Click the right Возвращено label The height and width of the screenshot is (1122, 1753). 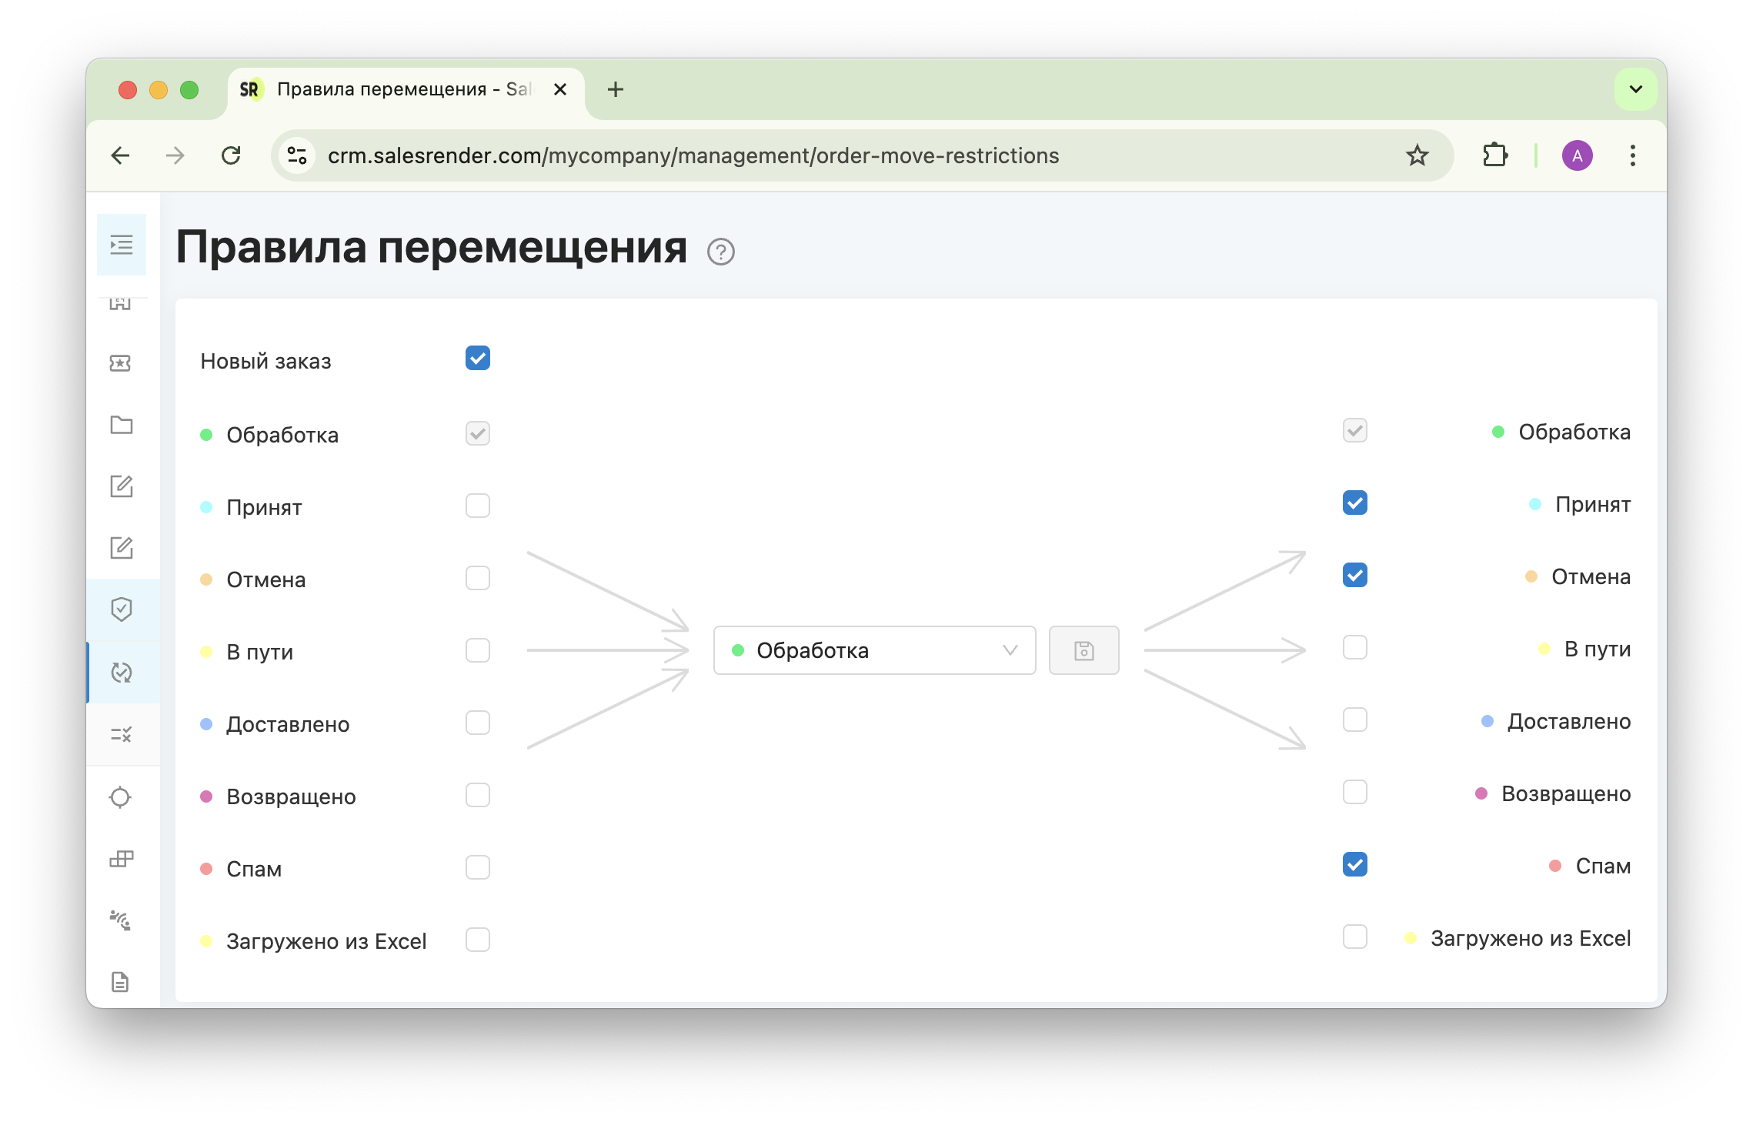click(1566, 793)
